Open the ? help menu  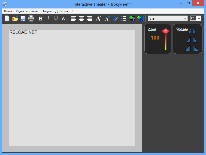(72, 11)
